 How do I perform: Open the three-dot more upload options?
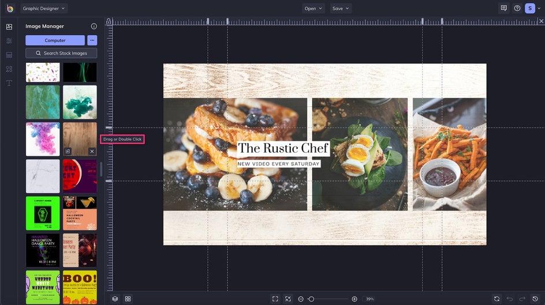pos(92,40)
